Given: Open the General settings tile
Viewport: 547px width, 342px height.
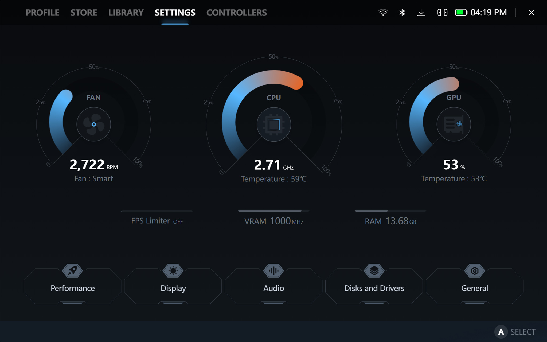Looking at the screenshot, I should [x=474, y=288].
